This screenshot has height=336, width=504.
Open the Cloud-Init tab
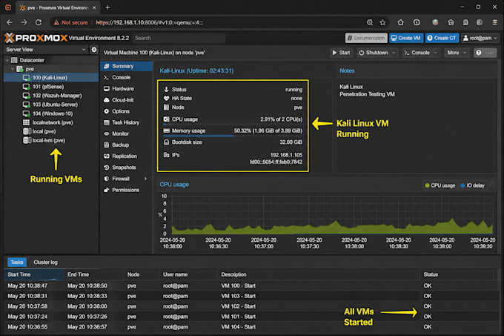pos(126,99)
